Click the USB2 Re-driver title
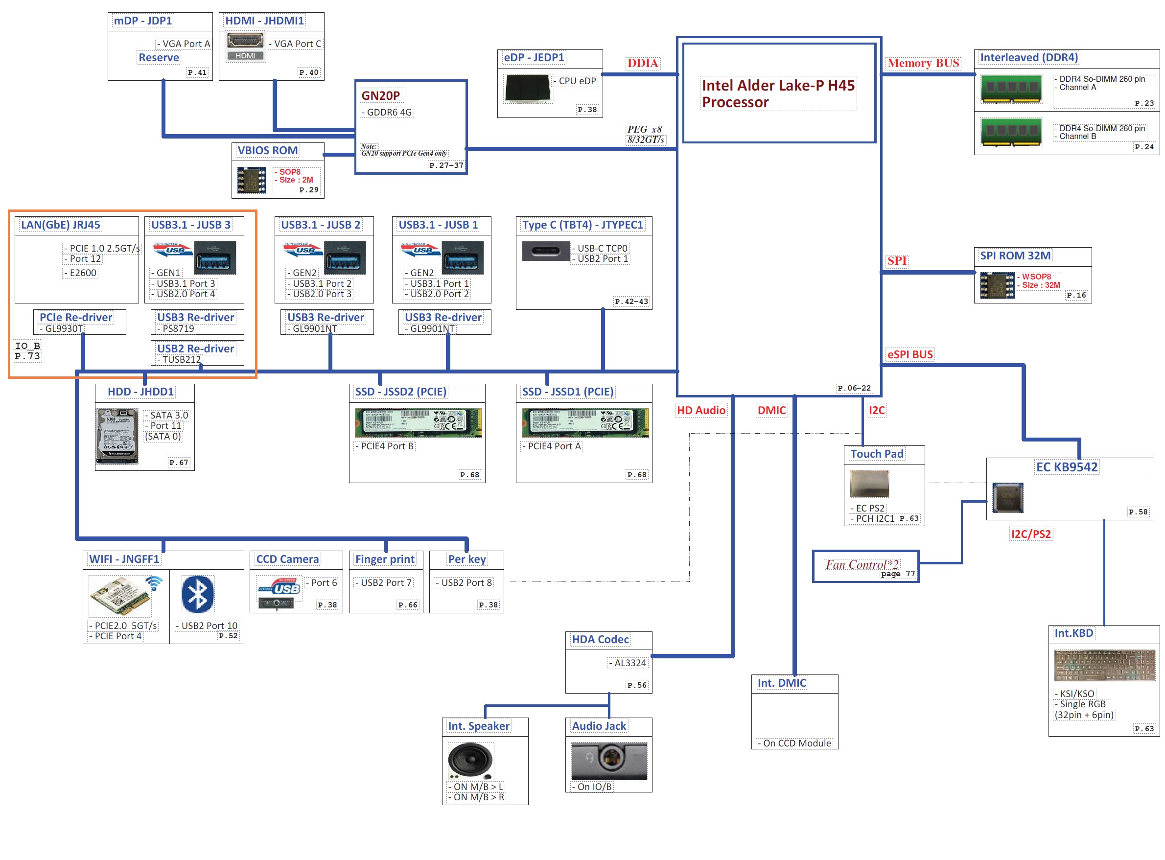The image size is (1165, 860). [x=196, y=349]
